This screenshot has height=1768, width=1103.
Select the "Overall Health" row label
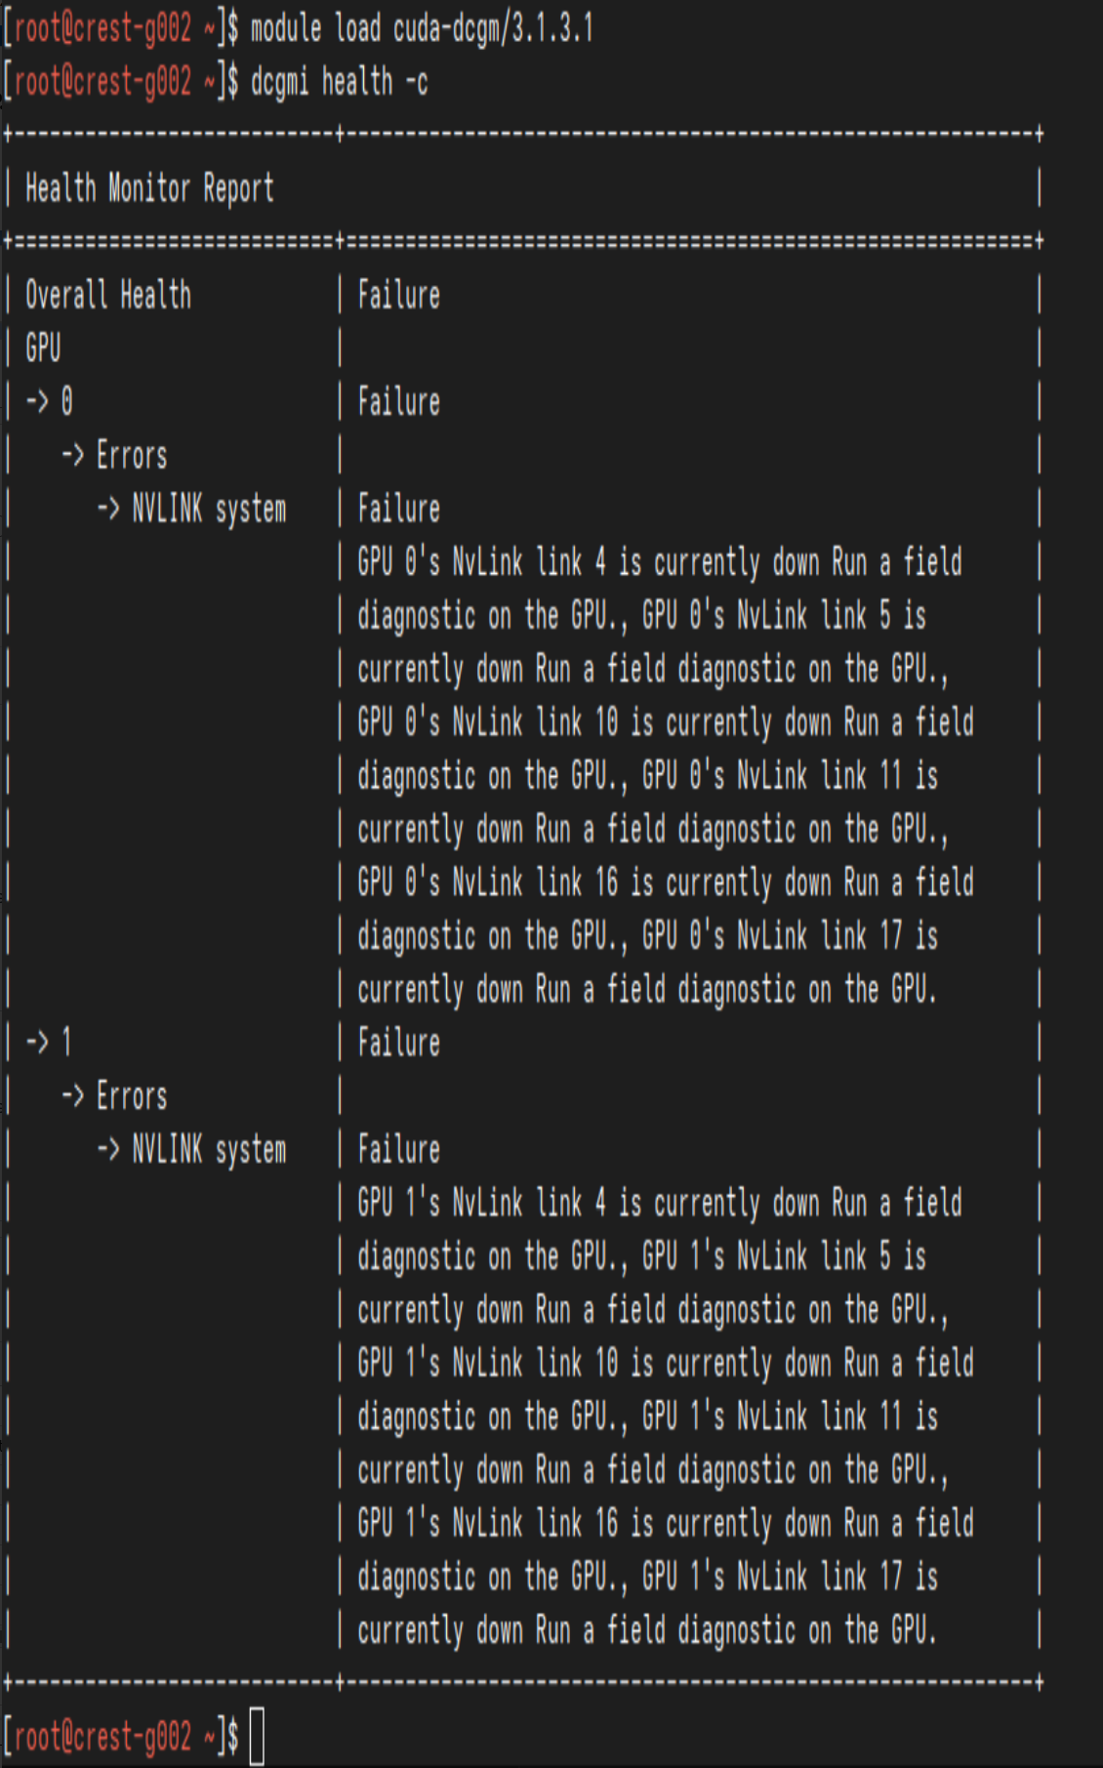pos(108,295)
